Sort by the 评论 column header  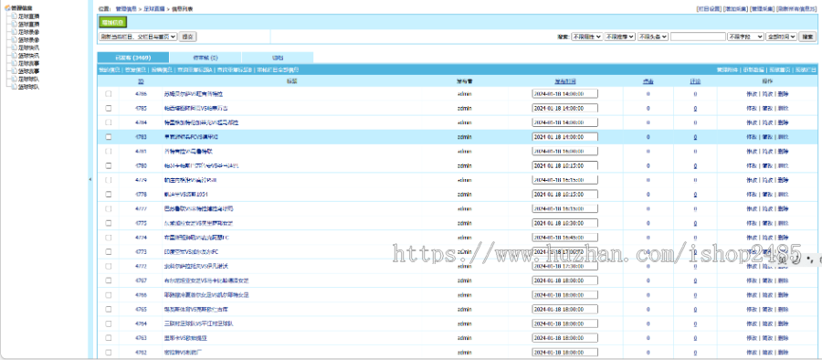[x=695, y=81]
